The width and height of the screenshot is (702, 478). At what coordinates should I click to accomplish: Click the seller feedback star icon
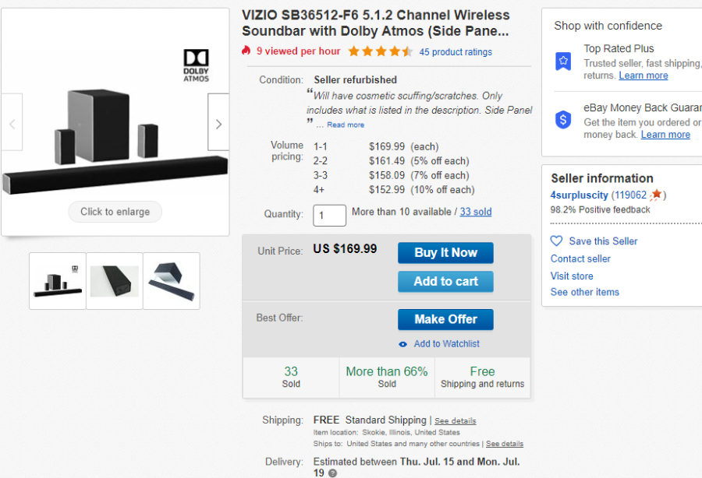click(x=656, y=195)
